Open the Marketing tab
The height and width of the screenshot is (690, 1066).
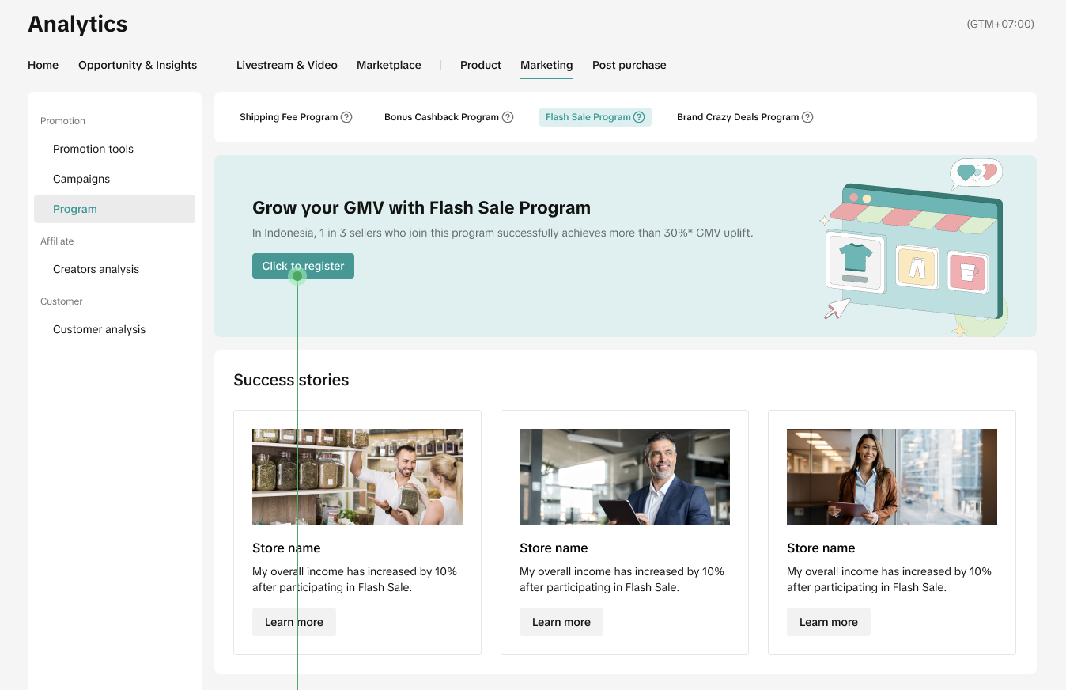[x=546, y=65]
